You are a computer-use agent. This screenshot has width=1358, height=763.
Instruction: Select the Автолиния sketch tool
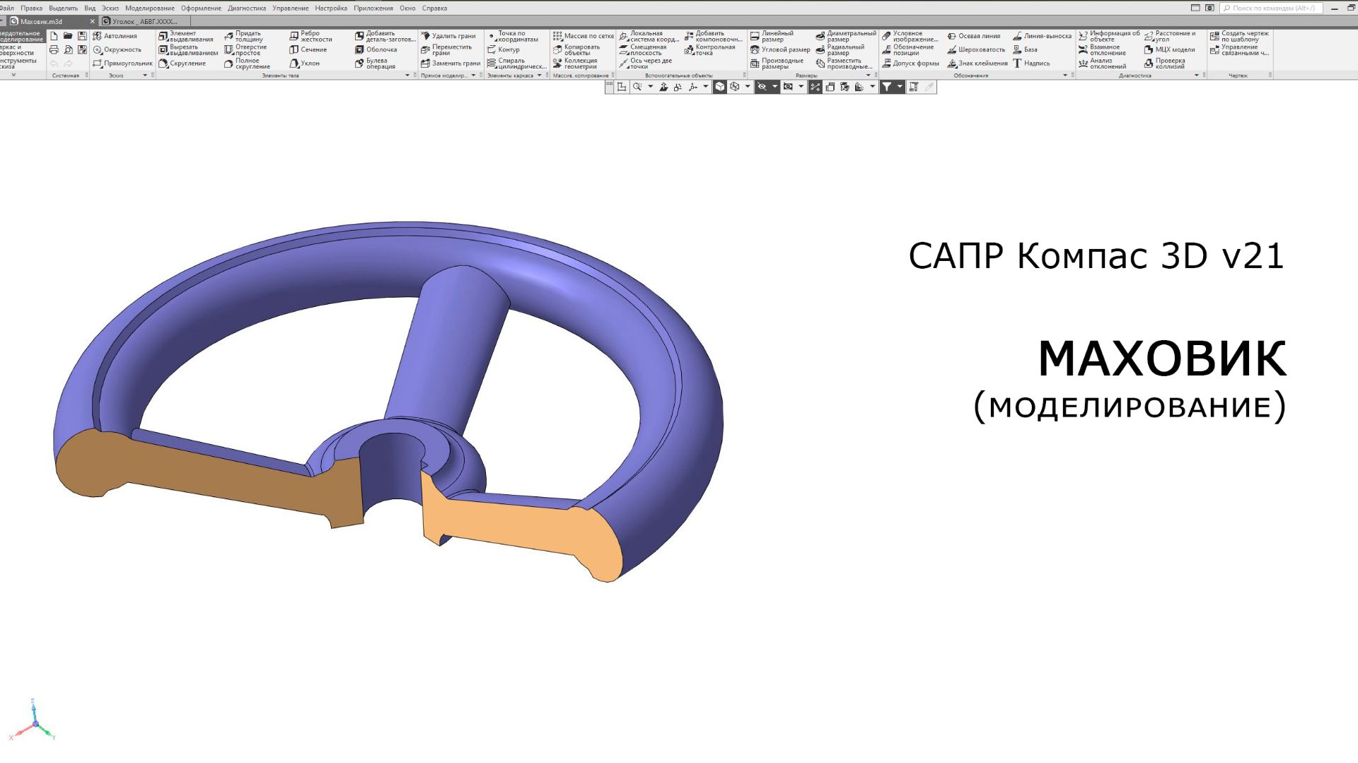pyautogui.click(x=115, y=36)
